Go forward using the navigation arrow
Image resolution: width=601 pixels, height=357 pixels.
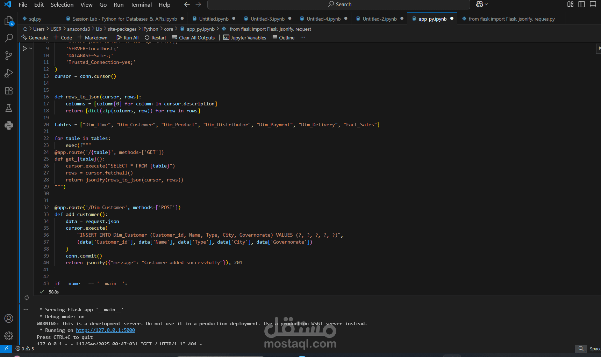click(198, 5)
